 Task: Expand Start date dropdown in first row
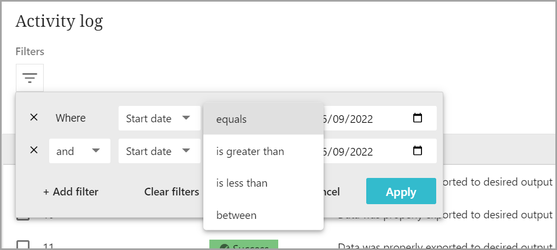pos(159,118)
